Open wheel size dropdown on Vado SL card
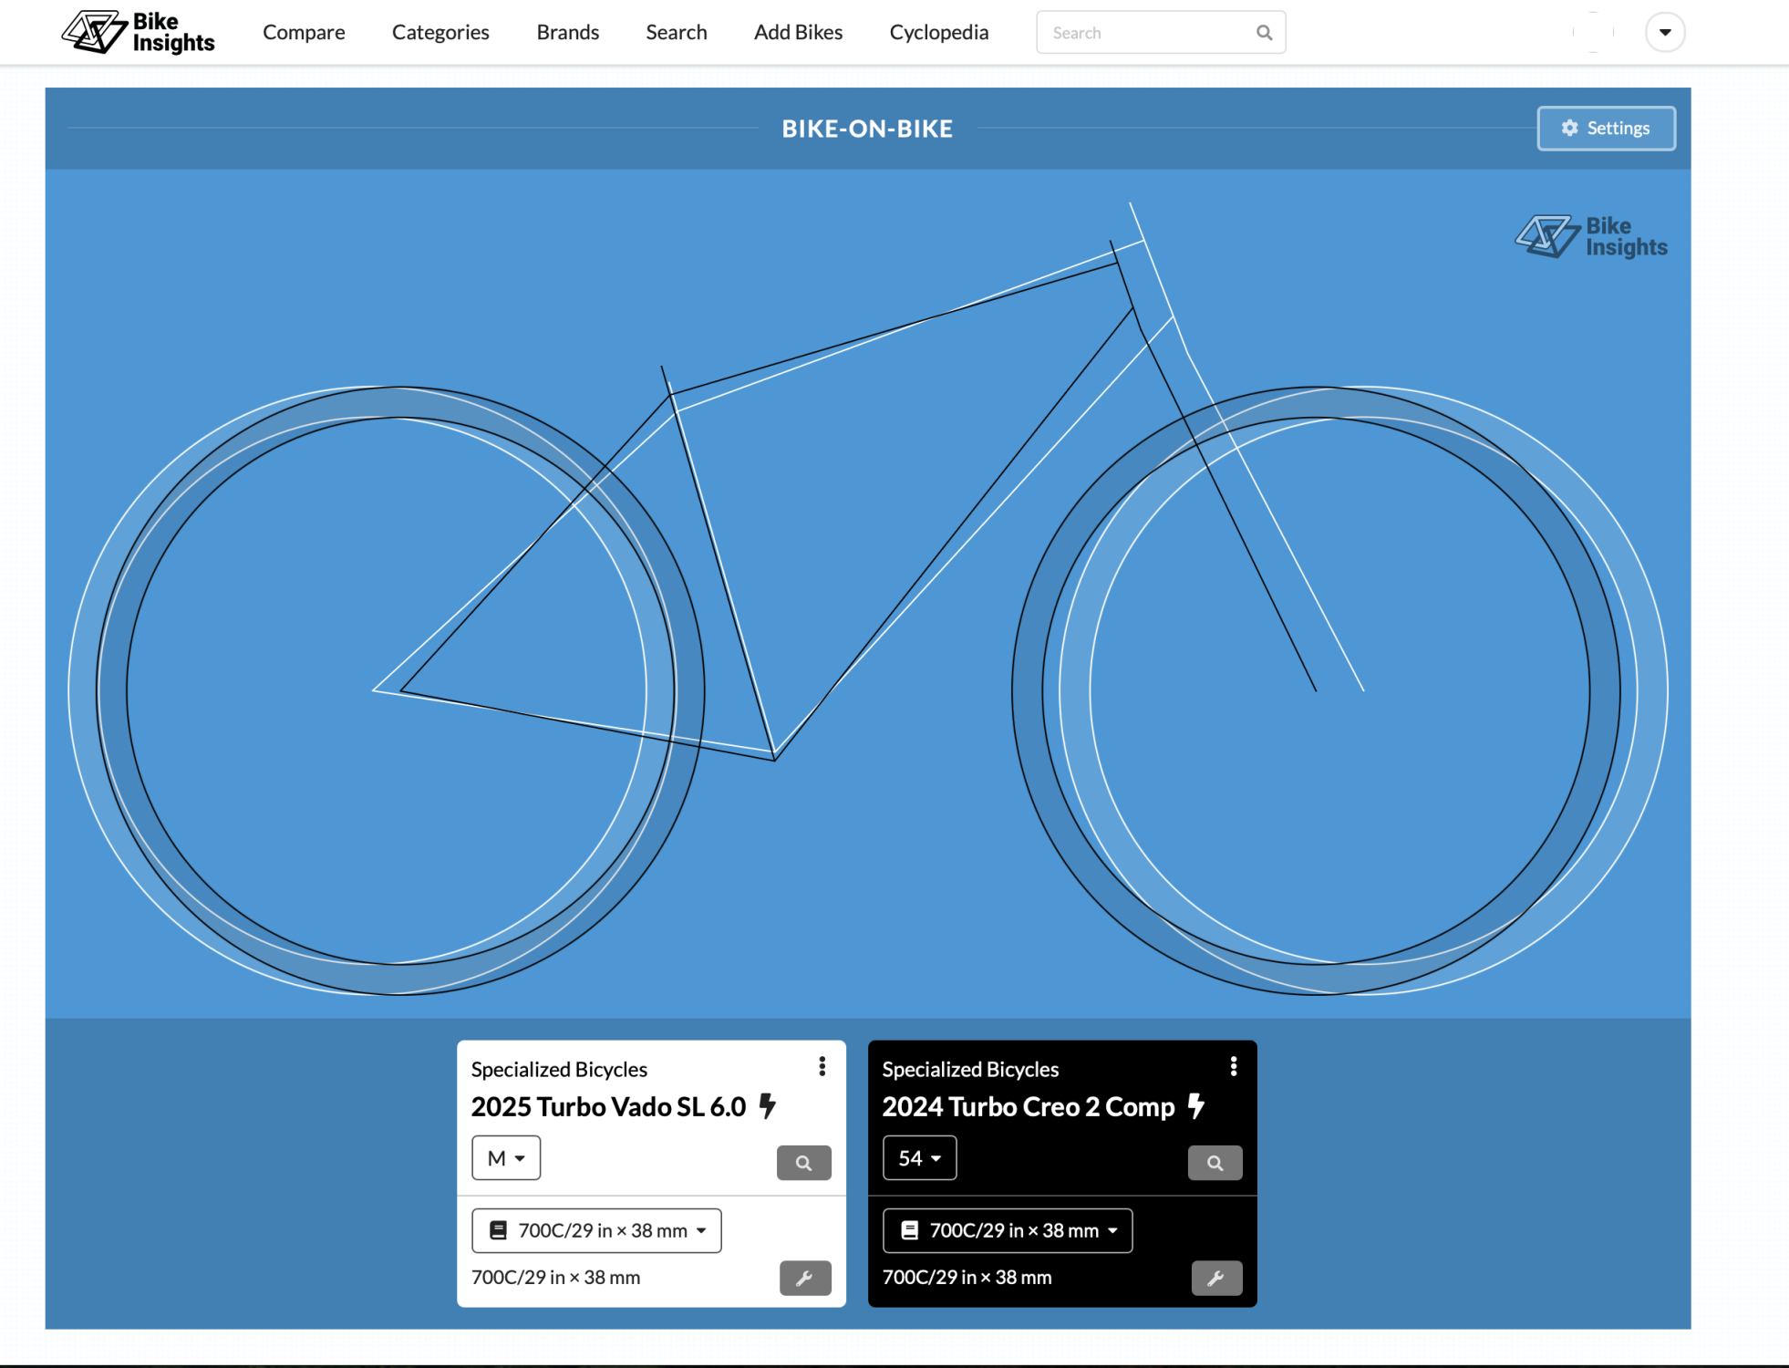The height and width of the screenshot is (1368, 1789). coord(596,1230)
